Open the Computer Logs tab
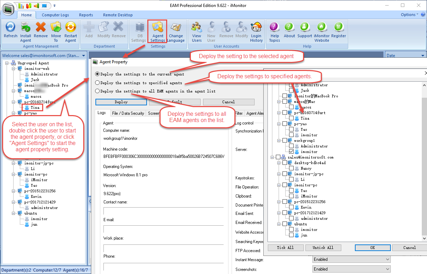The image size is (427, 274). [x=55, y=15]
